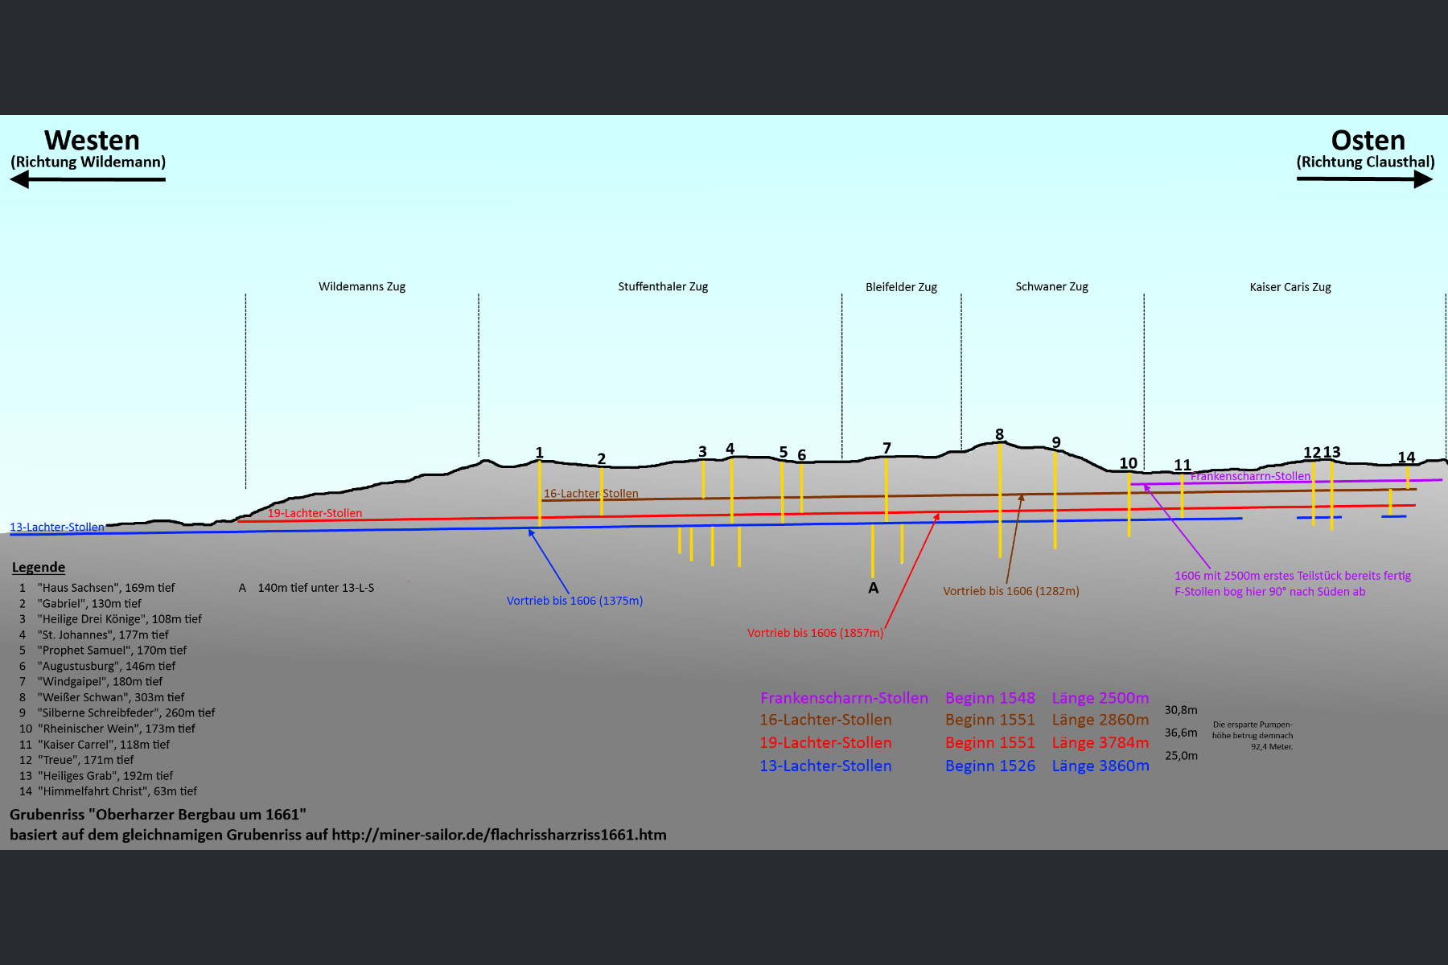Screen dimensions: 1448x965
Task: Click the blue "Länge 3860m" table entry
Action: [x=1100, y=766]
